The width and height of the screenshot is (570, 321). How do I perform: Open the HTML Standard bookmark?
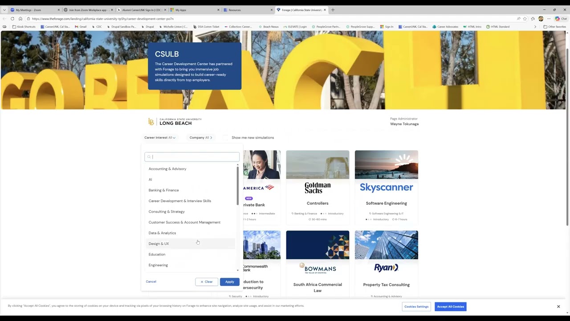pyautogui.click(x=498, y=27)
